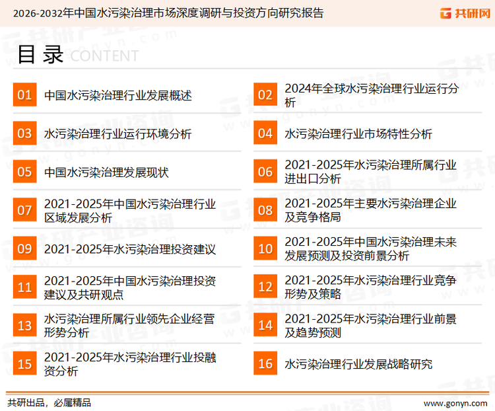Select the orange 03 chapter badge
Screen dimensions: 495x411
tap(24, 133)
